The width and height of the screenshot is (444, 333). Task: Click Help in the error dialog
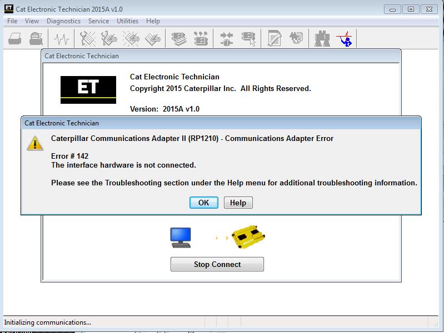238,203
